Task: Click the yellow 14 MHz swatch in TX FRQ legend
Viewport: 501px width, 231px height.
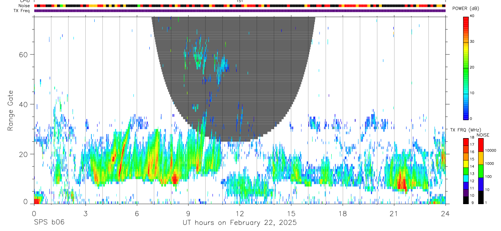Action: 466,164
